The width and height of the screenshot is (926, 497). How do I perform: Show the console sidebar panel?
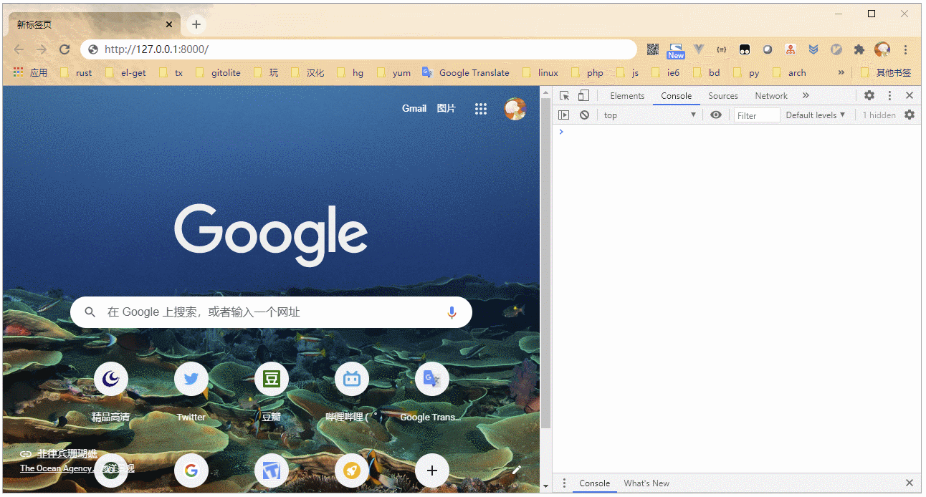[x=564, y=115]
